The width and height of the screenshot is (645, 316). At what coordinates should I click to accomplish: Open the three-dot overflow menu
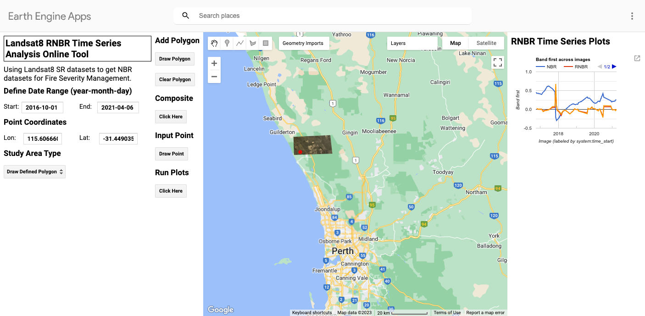pos(632,16)
